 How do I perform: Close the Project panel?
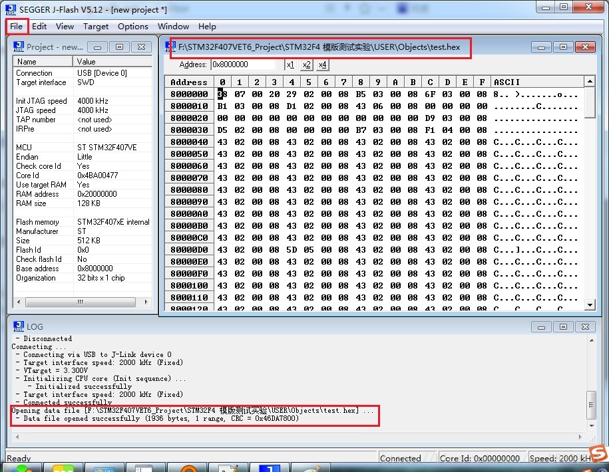click(x=141, y=47)
